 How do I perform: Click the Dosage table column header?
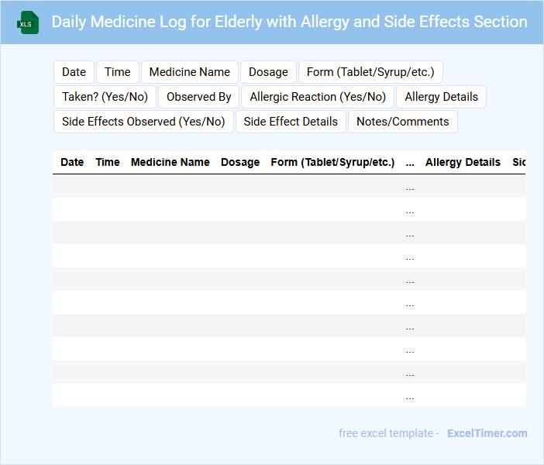click(240, 162)
